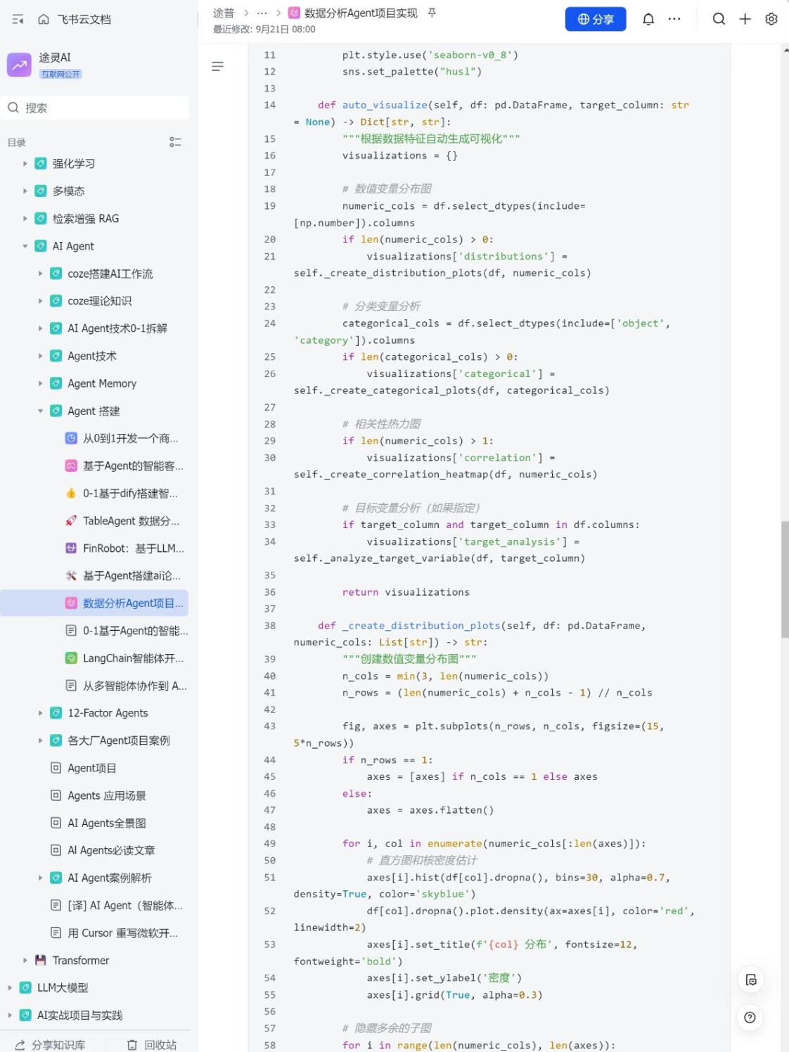The height and width of the screenshot is (1052, 789).
Task: Click the 基于Agent搭建ai论 tools icon
Action: [x=71, y=575]
